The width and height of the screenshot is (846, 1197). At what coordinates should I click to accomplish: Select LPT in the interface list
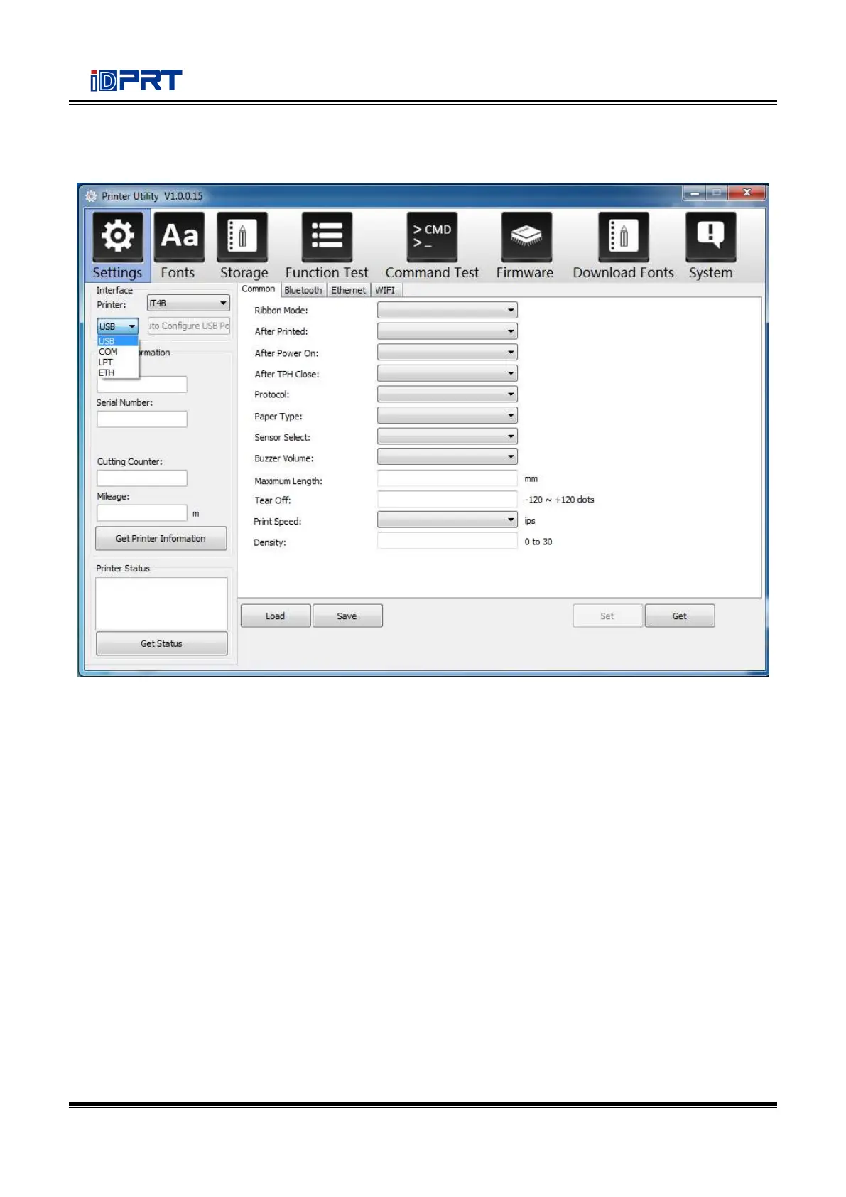pyautogui.click(x=117, y=363)
